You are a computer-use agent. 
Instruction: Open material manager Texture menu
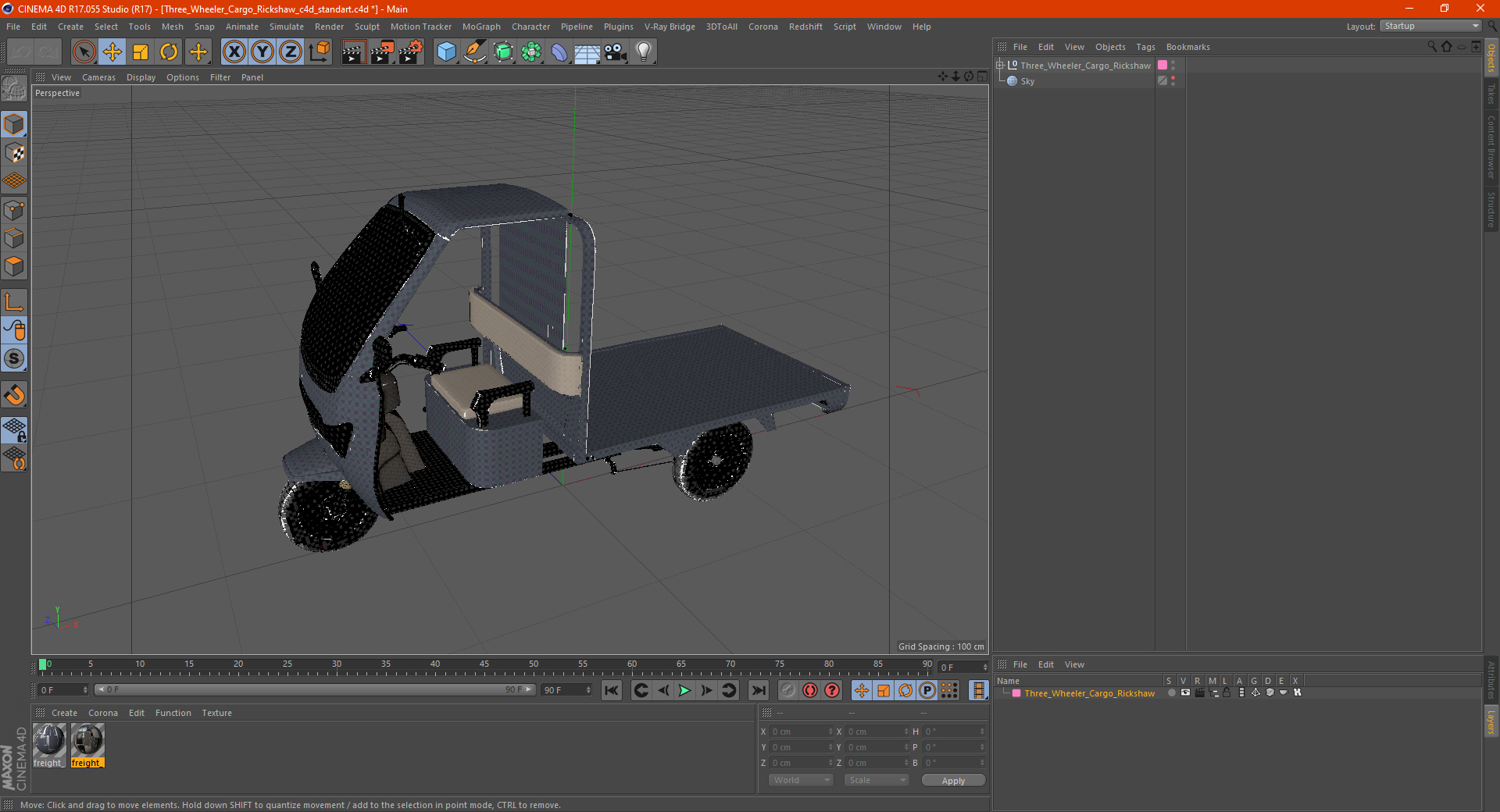pos(216,713)
